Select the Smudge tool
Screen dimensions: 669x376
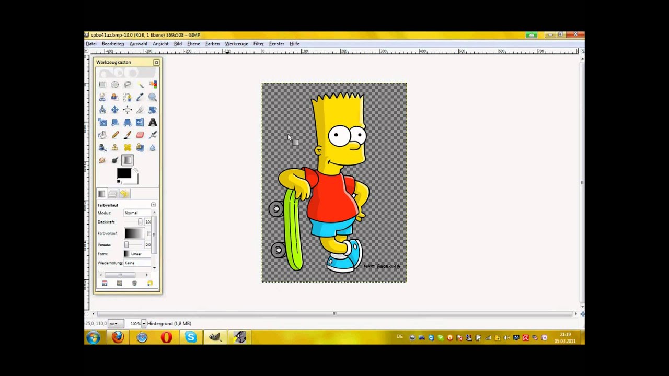102,160
